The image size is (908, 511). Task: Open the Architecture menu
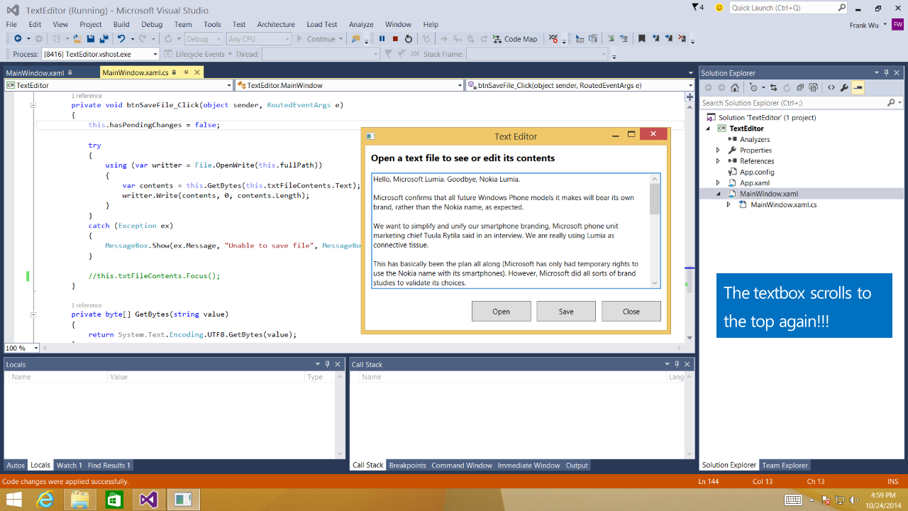point(276,24)
